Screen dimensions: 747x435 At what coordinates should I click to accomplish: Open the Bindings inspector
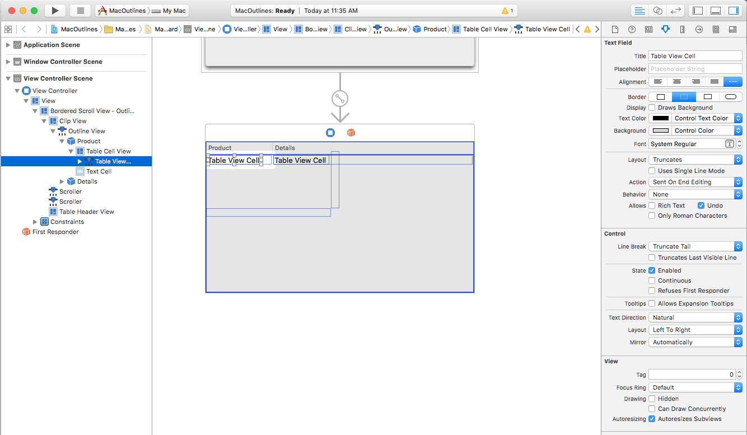716,29
